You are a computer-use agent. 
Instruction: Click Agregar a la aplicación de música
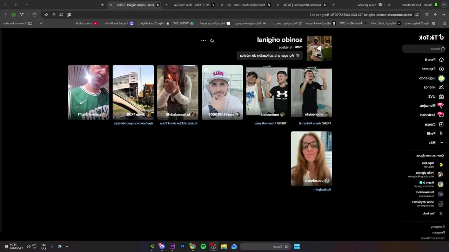(269, 56)
